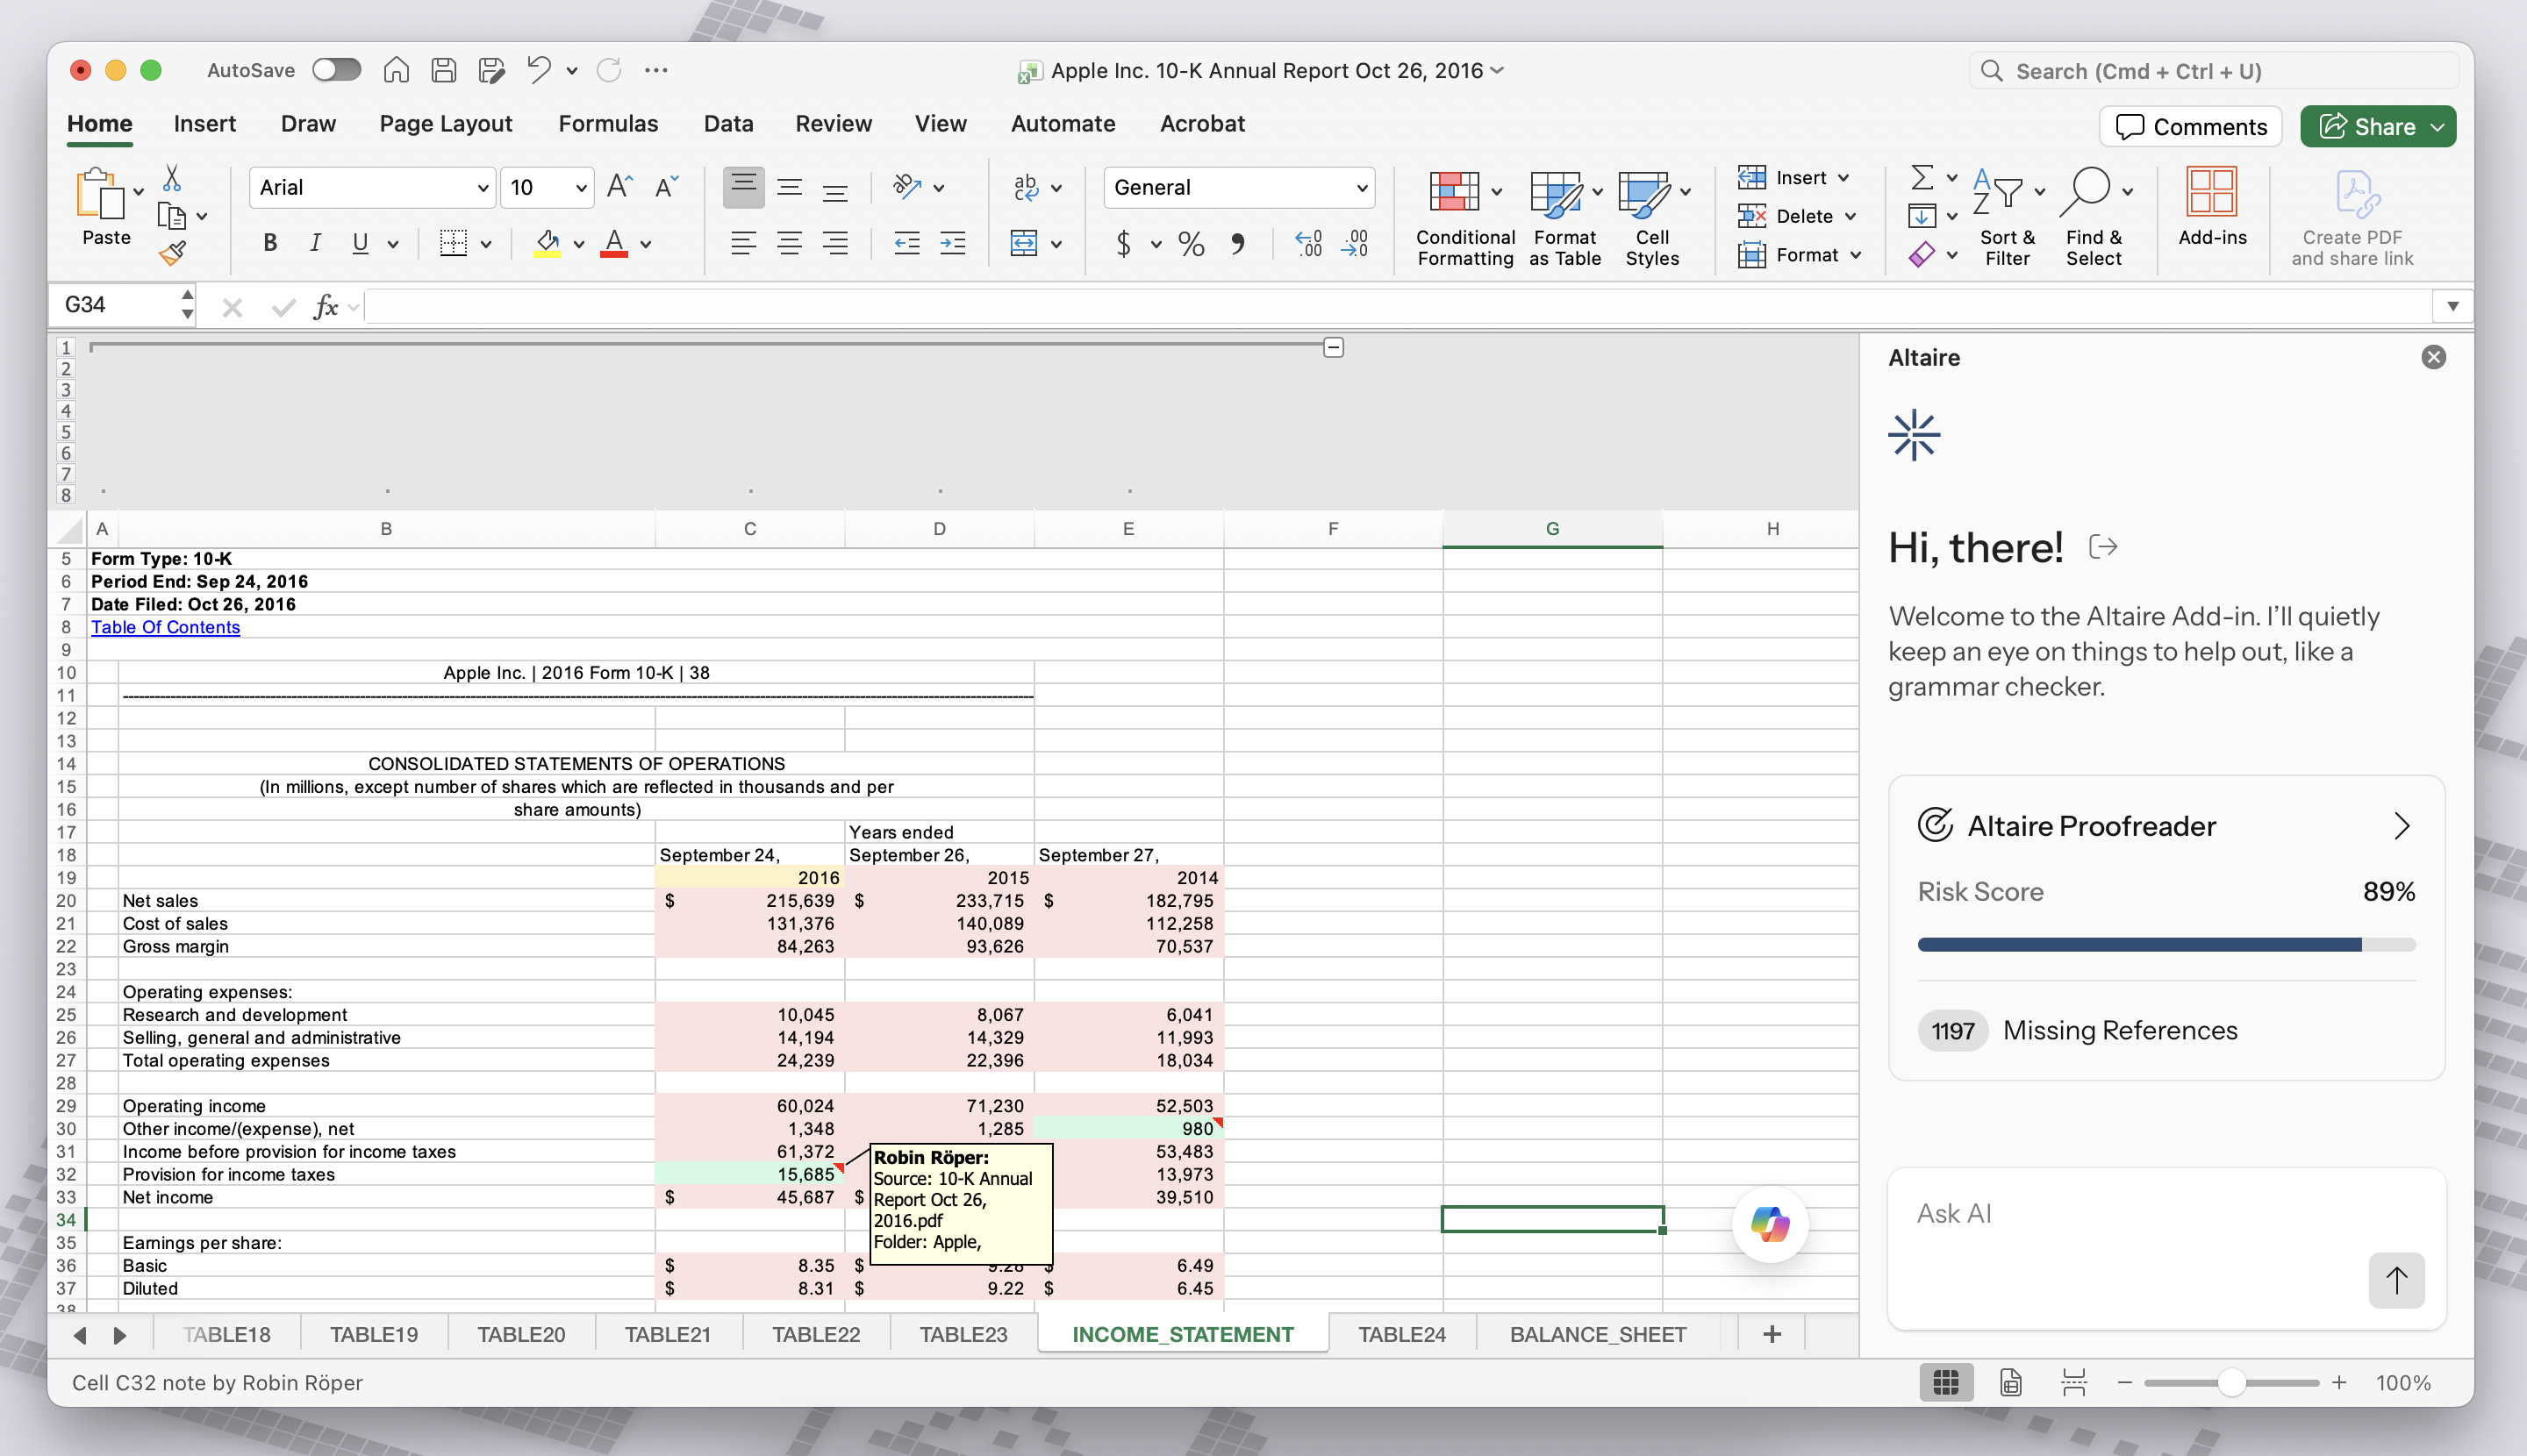
Task: Toggle Underline formatting
Action: [x=360, y=243]
